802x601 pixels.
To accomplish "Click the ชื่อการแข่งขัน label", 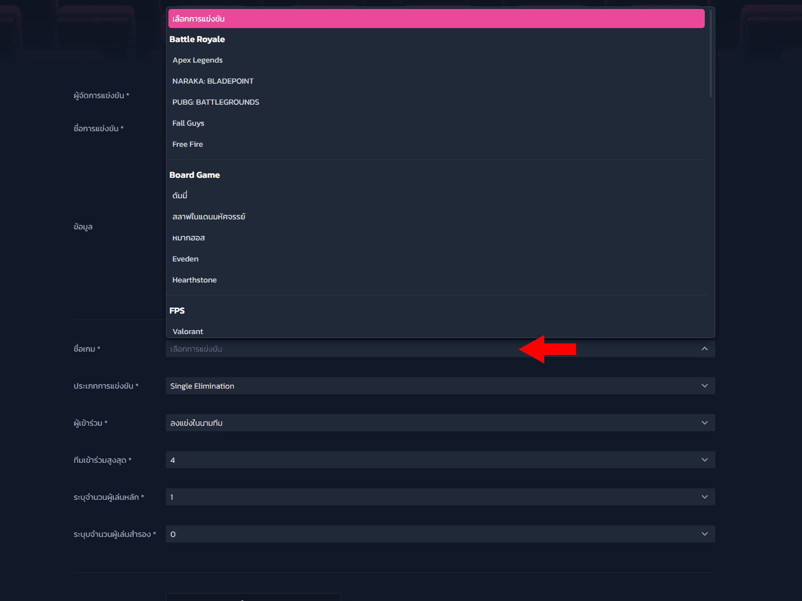I will point(98,128).
